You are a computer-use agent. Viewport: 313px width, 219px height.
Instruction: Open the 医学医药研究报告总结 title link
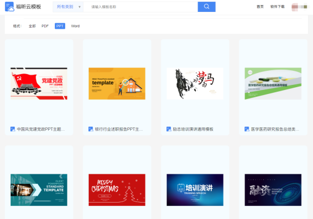(275, 130)
